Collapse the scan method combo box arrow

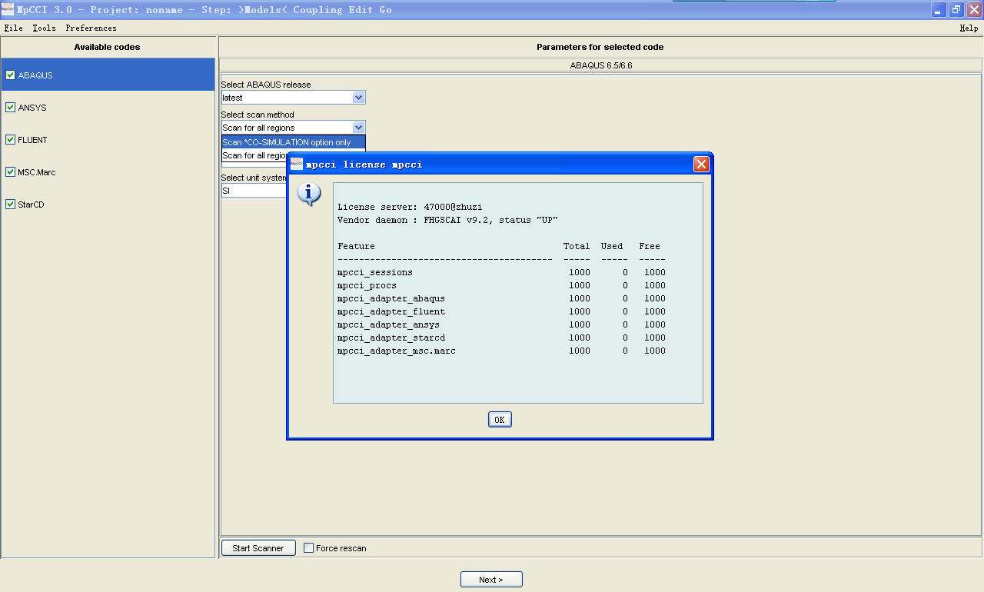click(x=358, y=128)
